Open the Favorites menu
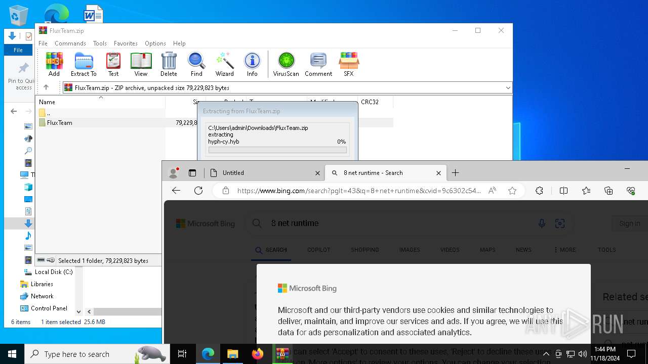 pyautogui.click(x=126, y=43)
